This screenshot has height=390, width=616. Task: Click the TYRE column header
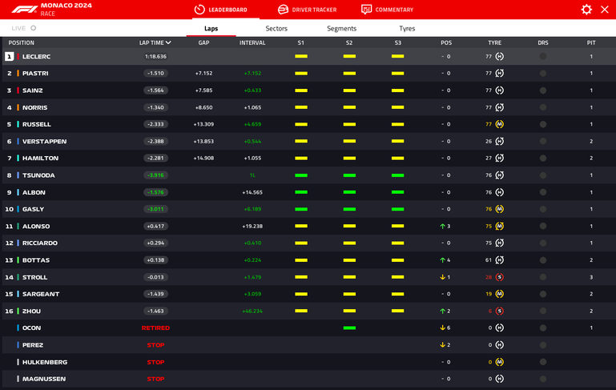pyautogui.click(x=494, y=42)
